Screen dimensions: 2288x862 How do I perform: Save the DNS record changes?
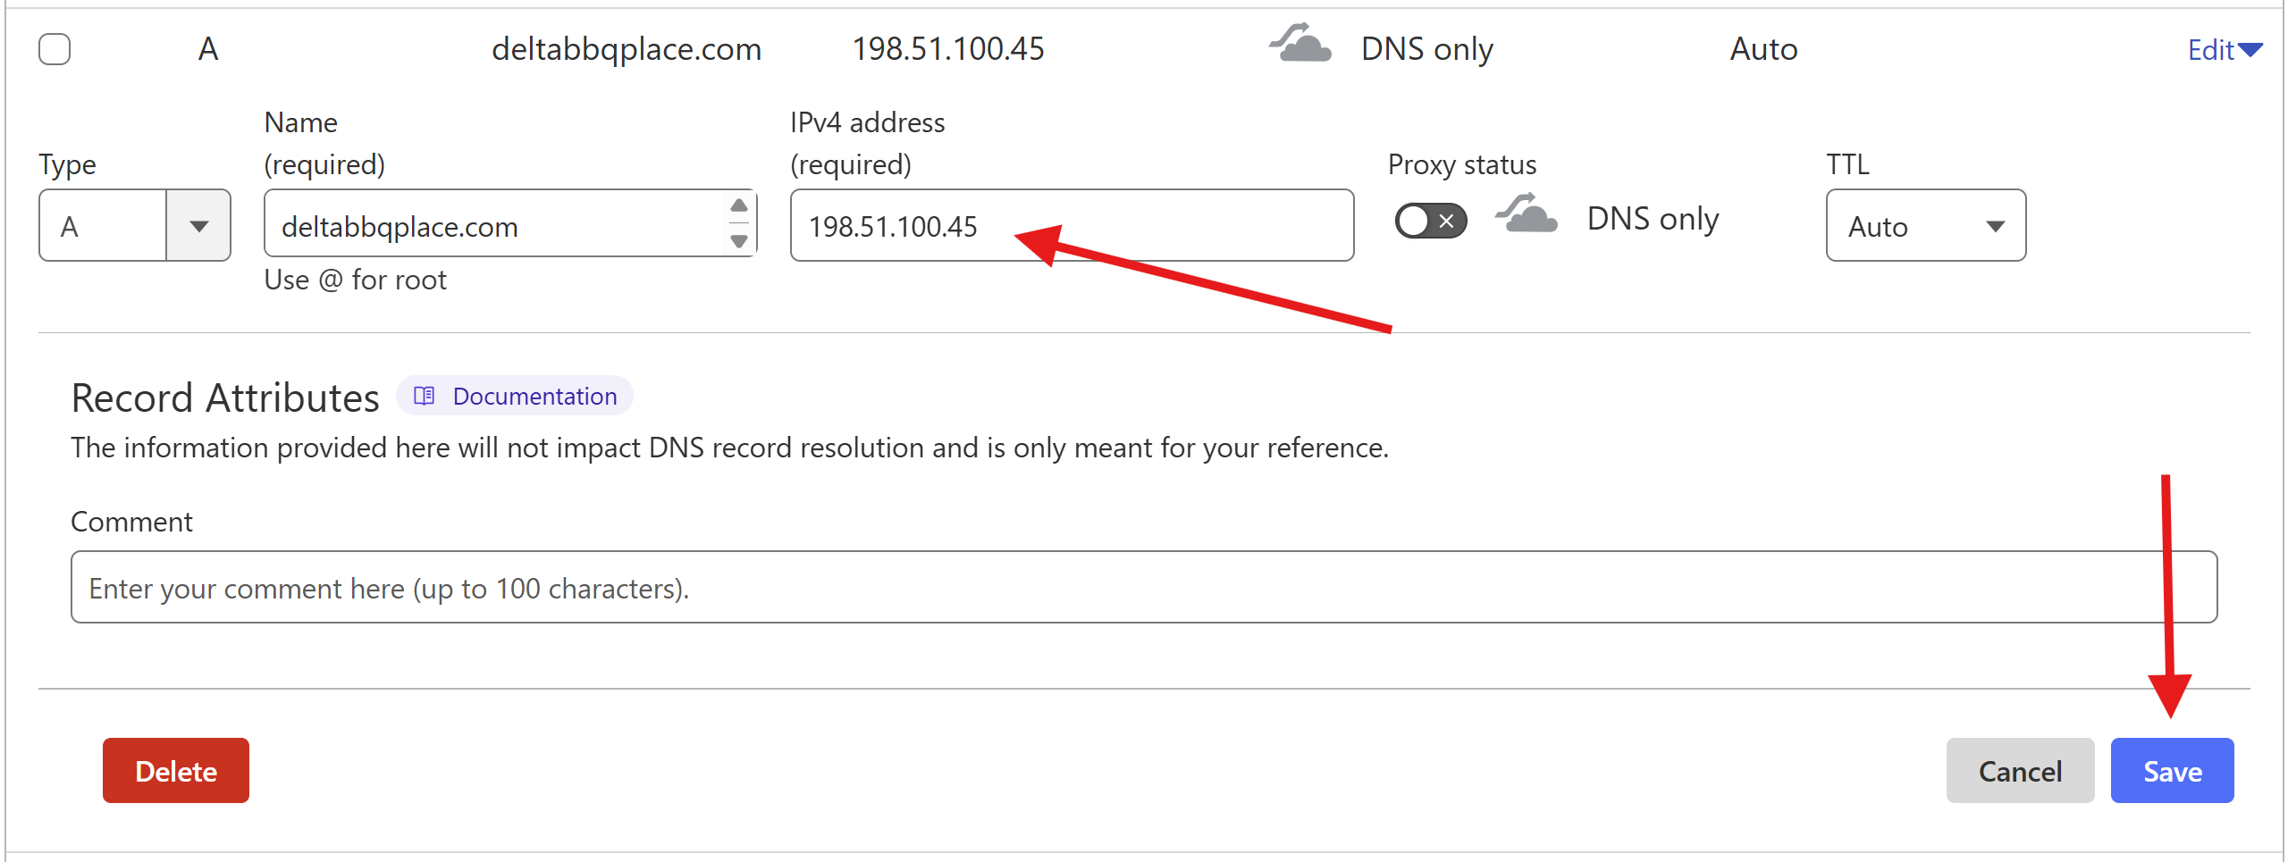coord(2172,771)
